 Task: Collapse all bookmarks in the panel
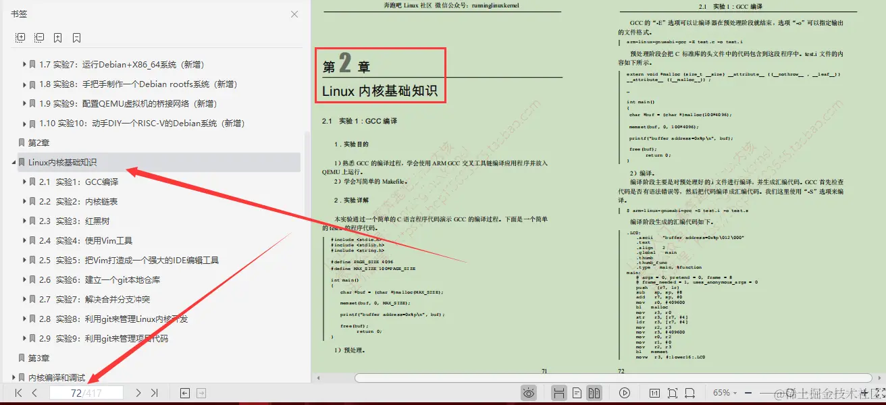[39, 37]
